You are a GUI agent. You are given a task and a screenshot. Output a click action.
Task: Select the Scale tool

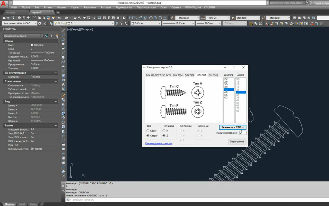pyautogui.click(x=63, y=127)
